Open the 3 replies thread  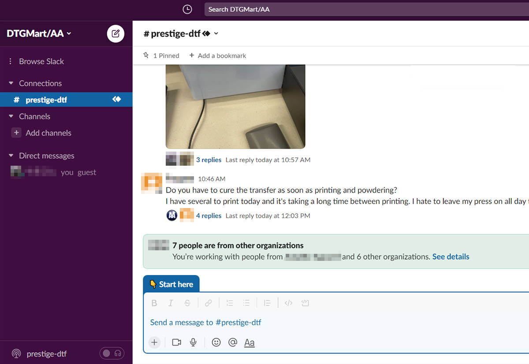pyautogui.click(x=209, y=160)
